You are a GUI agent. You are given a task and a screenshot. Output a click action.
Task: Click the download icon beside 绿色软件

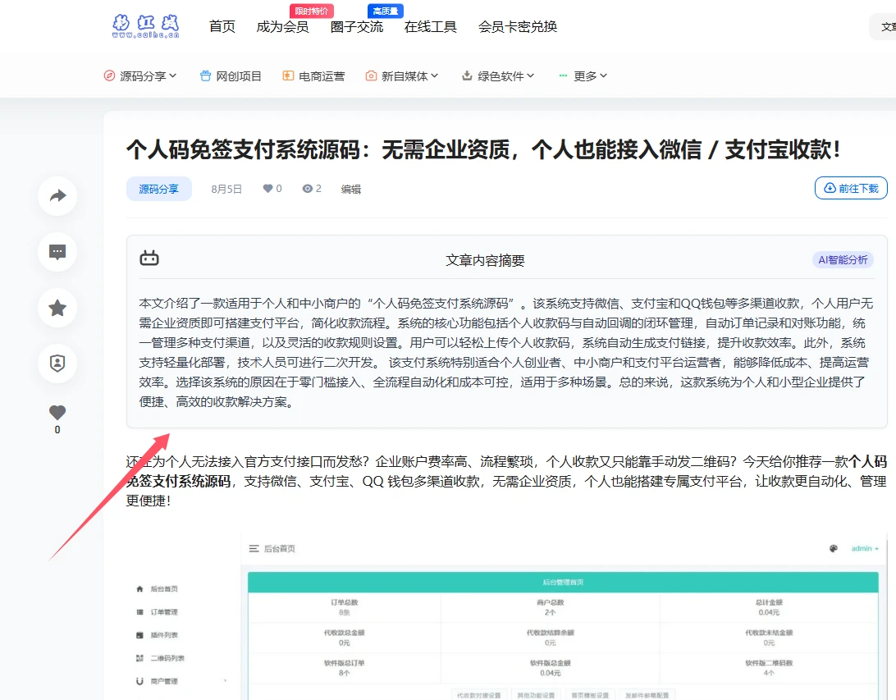tap(467, 75)
